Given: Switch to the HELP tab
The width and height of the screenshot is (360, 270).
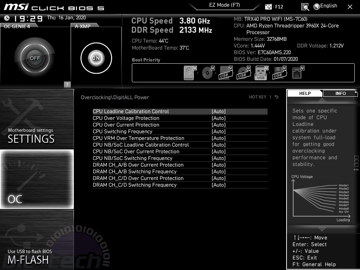Looking at the screenshot, I should [x=305, y=94].
